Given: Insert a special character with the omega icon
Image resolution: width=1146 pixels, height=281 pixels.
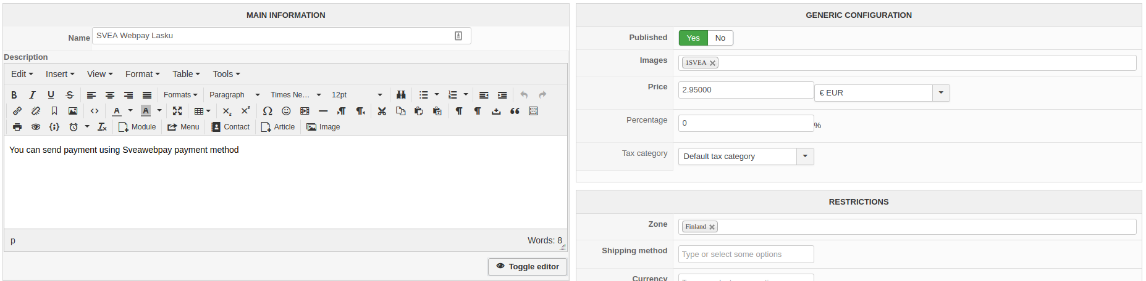Looking at the screenshot, I should (268, 111).
